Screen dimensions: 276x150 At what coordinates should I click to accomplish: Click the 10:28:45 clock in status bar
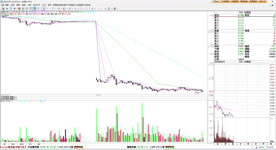pos(270,147)
